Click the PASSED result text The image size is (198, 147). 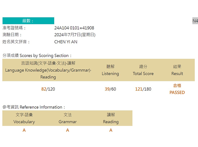[x=177, y=92]
